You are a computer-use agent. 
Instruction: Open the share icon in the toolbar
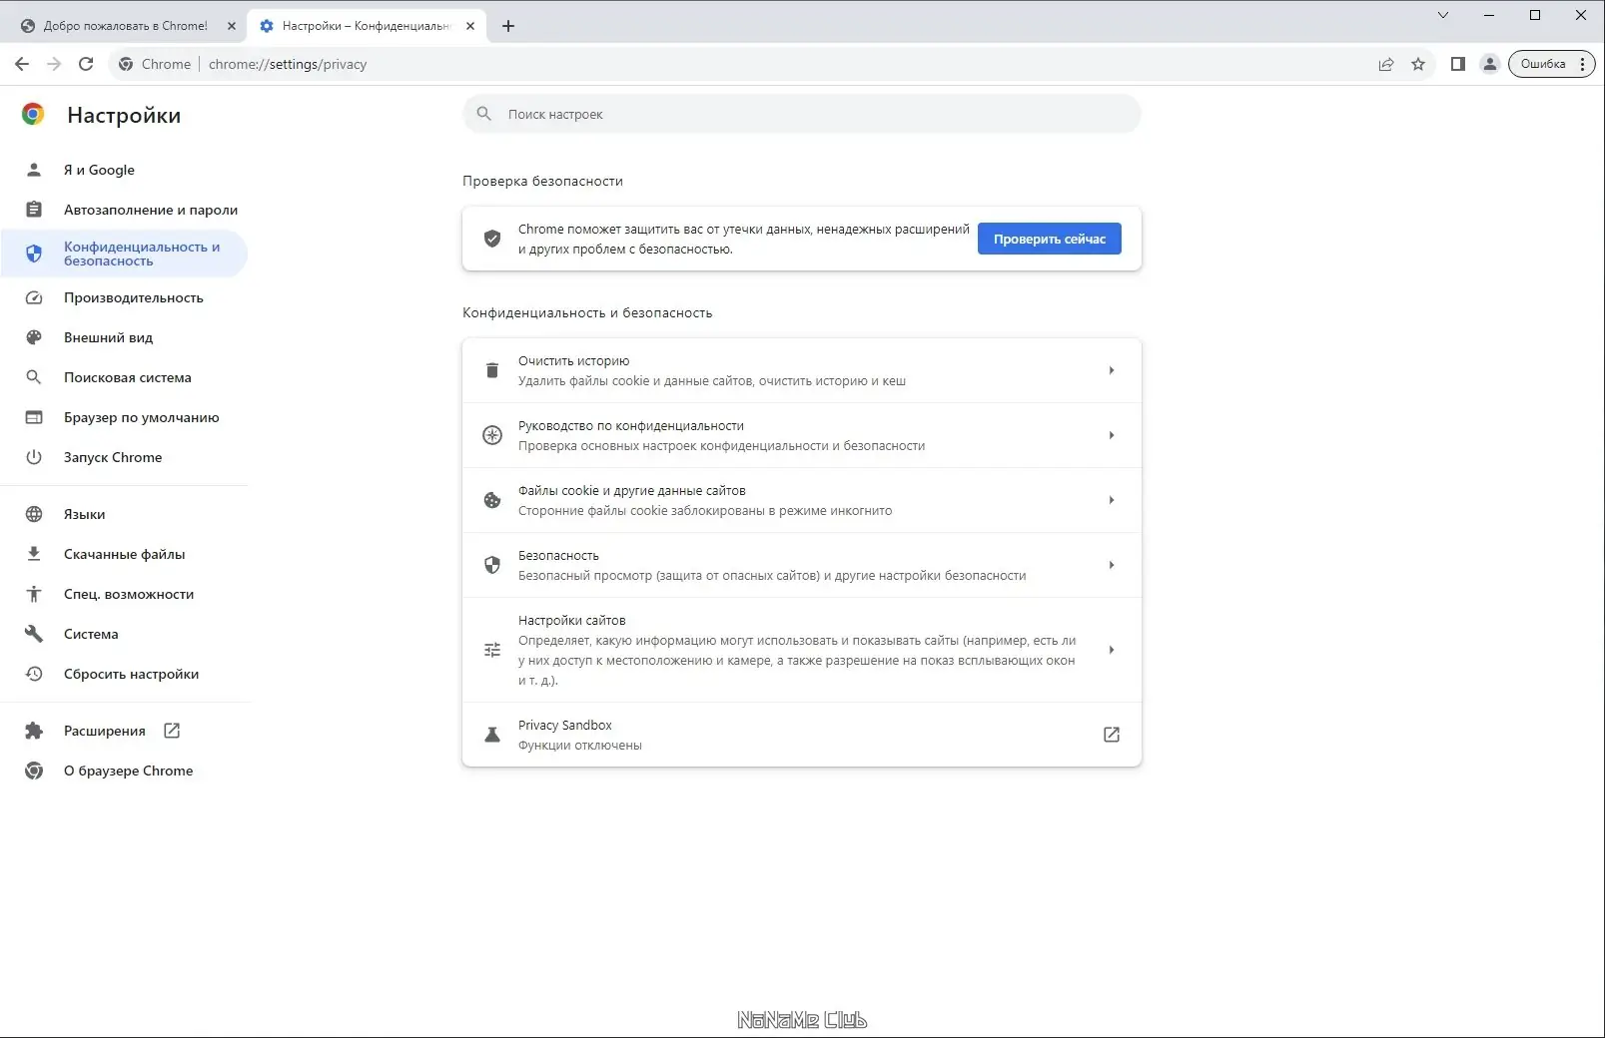tap(1386, 64)
